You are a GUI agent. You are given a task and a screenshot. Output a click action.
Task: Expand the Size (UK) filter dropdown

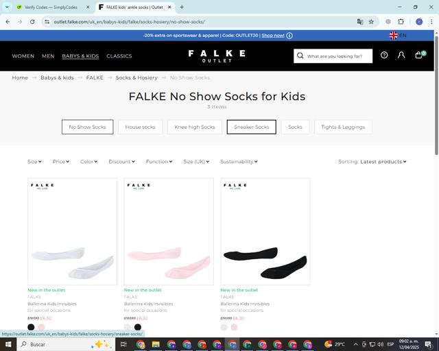point(196,162)
